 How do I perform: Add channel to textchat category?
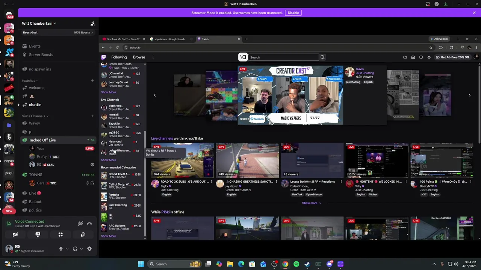click(x=92, y=81)
